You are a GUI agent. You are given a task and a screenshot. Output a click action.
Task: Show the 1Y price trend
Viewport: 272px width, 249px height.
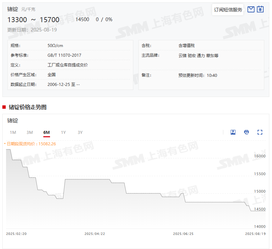click(x=63, y=132)
